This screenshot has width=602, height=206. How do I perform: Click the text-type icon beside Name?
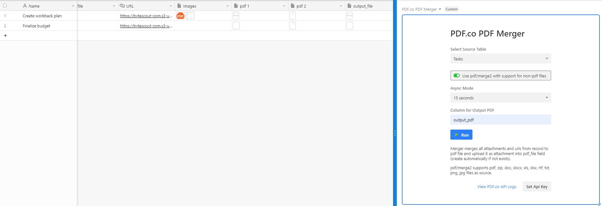pos(25,6)
